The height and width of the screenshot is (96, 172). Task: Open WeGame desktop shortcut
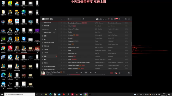pos(10,13)
